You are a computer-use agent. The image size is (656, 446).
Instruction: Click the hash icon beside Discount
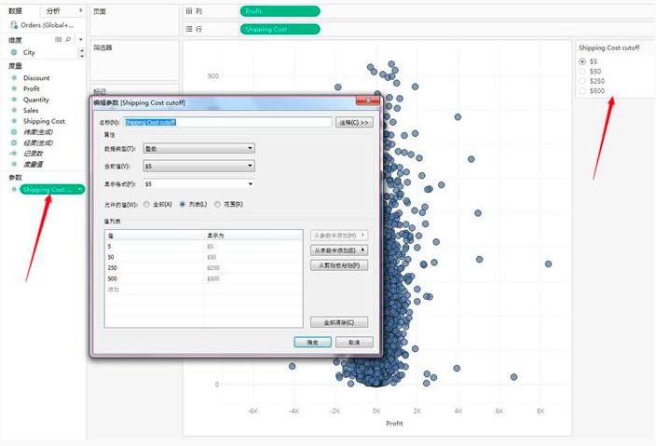coord(14,77)
